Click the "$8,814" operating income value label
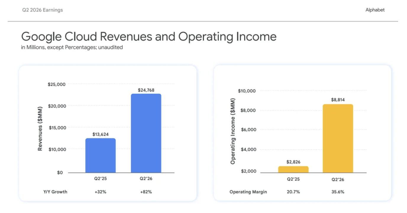 click(x=338, y=100)
